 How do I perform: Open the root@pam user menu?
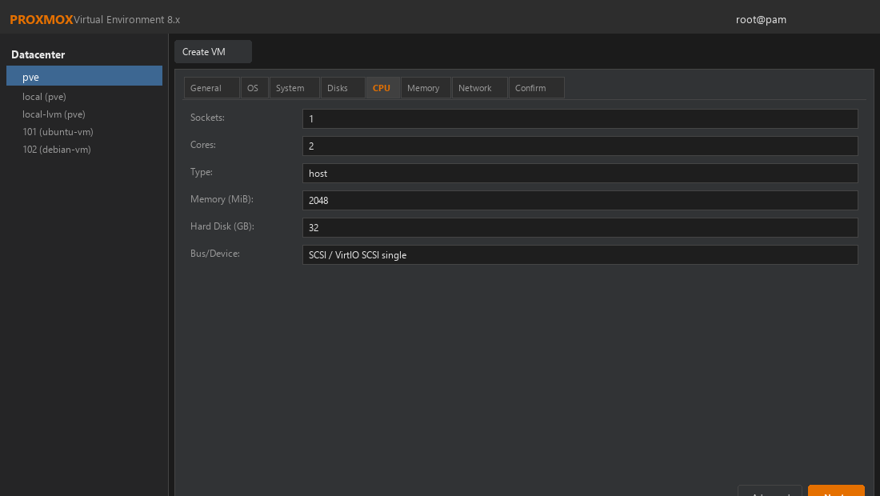761,20
